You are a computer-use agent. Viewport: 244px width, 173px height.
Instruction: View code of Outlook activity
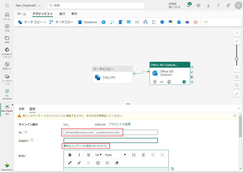[x=162, y=82]
